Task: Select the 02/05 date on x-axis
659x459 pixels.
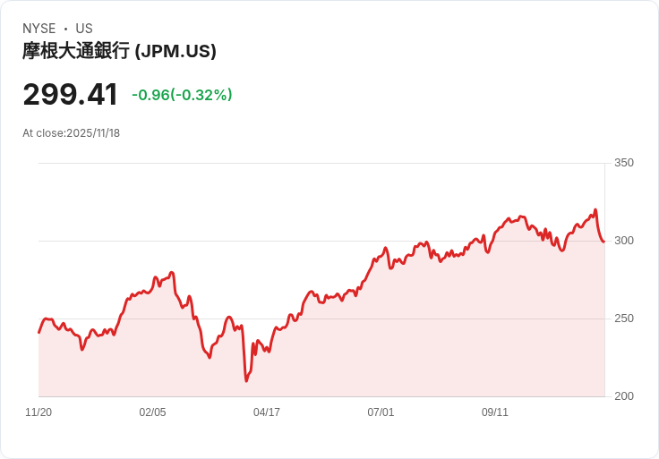Action: (152, 412)
